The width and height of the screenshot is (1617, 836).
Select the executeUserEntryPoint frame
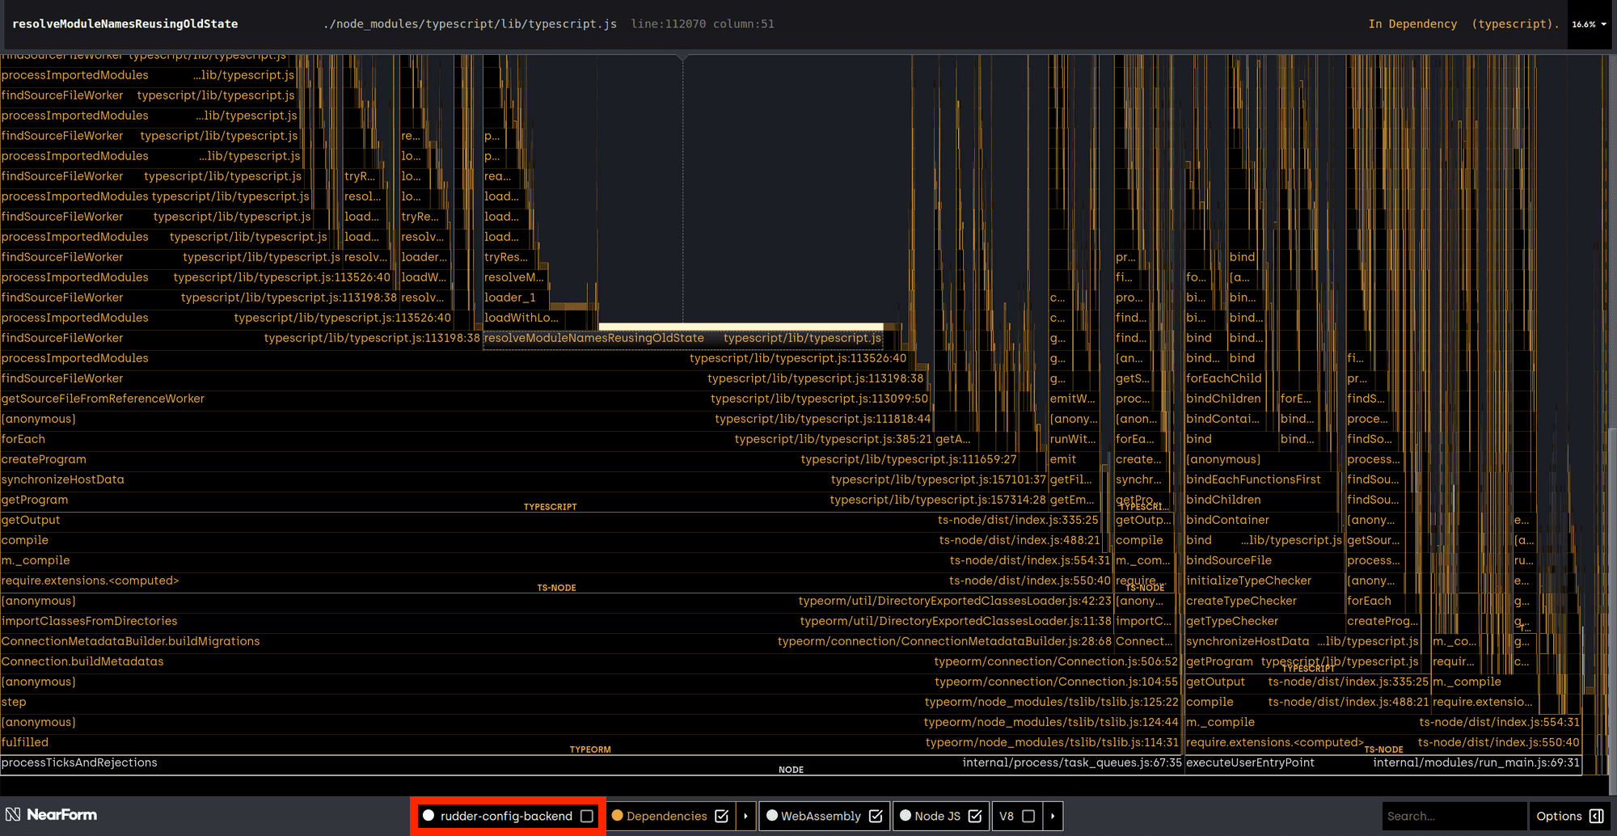(x=1383, y=762)
